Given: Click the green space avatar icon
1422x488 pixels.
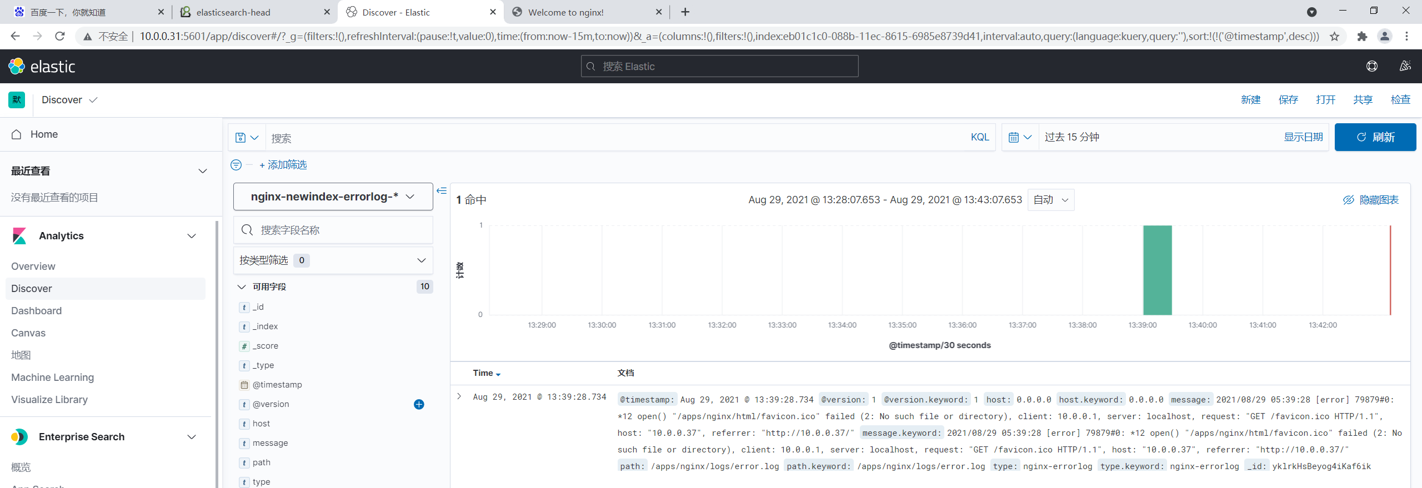Looking at the screenshot, I should [x=17, y=100].
